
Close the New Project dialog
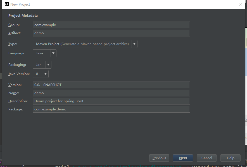(240, 4)
